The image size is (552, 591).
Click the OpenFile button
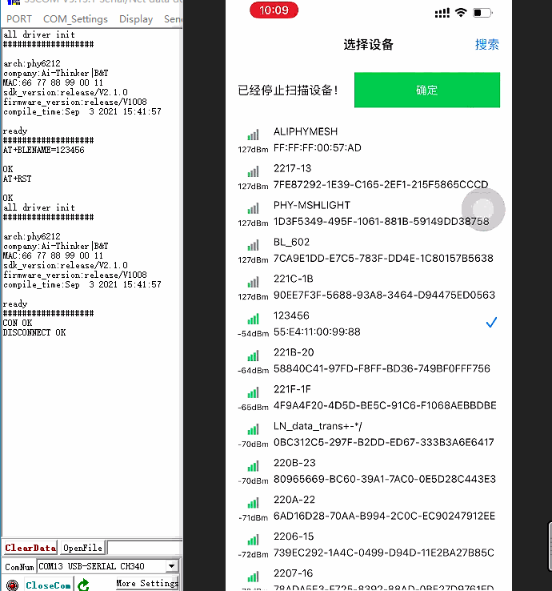tap(82, 548)
